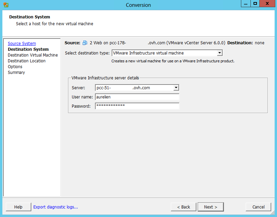This screenshot has width=277, height=217.
Task: Click the Summary step in sidebar
Action: click(x=16, y=73)
